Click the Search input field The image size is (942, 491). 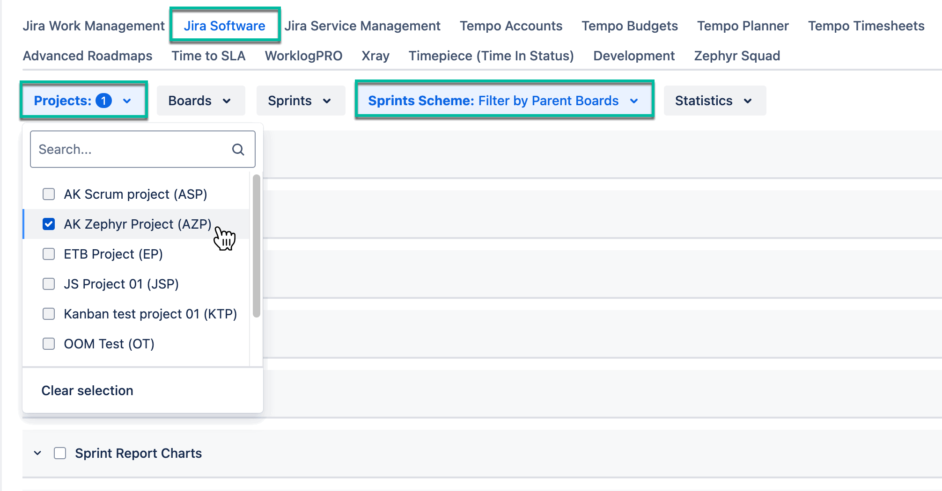pyautogui.click(x=131, y=149)
